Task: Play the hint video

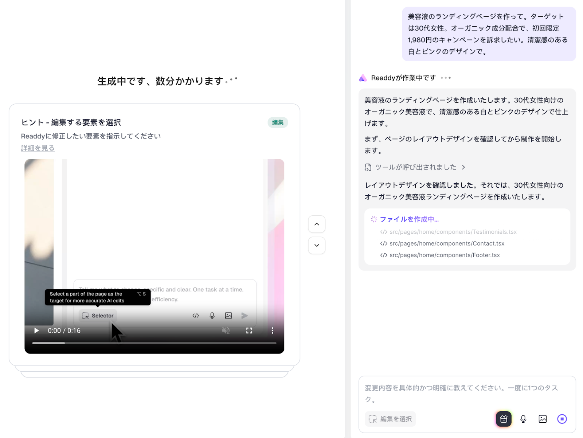Action: (x=36, y=331)
